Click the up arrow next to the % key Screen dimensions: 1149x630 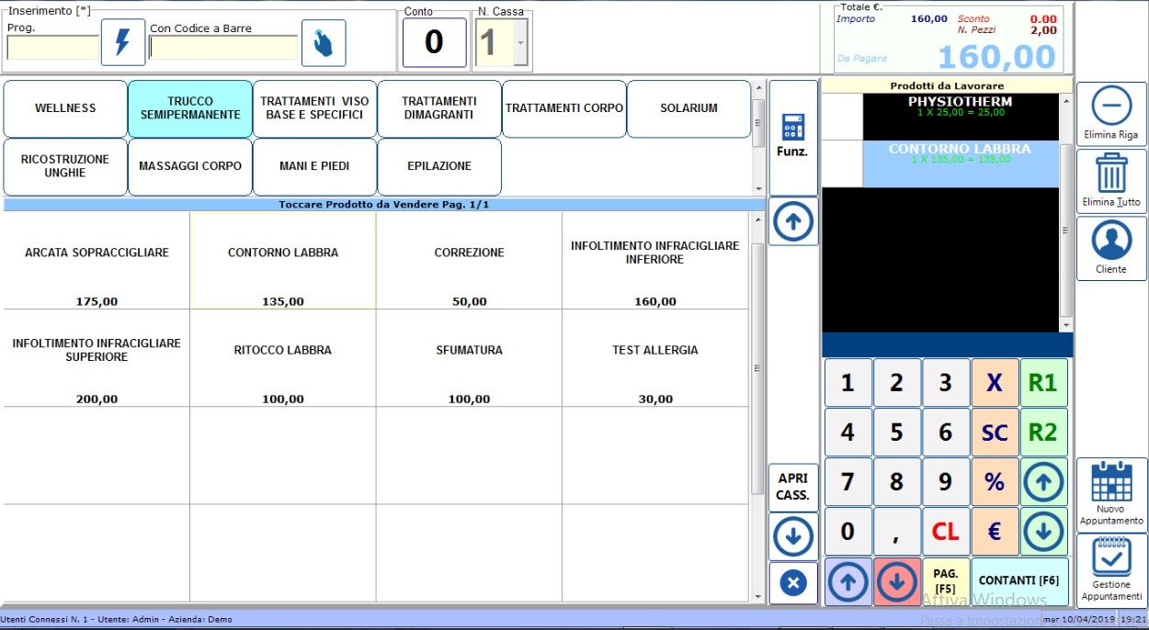1044,481
